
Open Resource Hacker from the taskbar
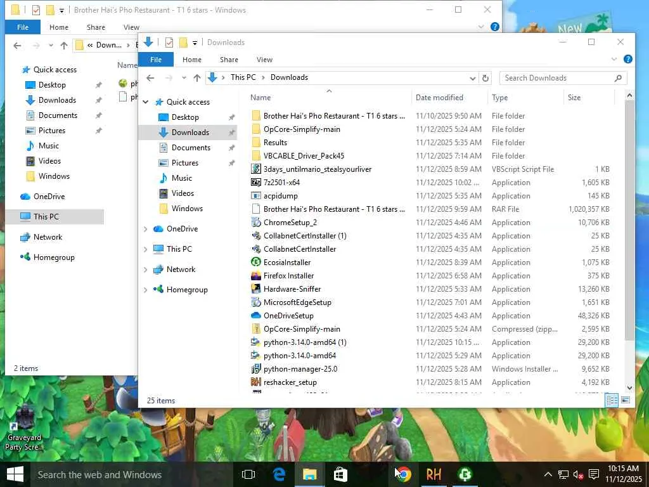[434, 474]
